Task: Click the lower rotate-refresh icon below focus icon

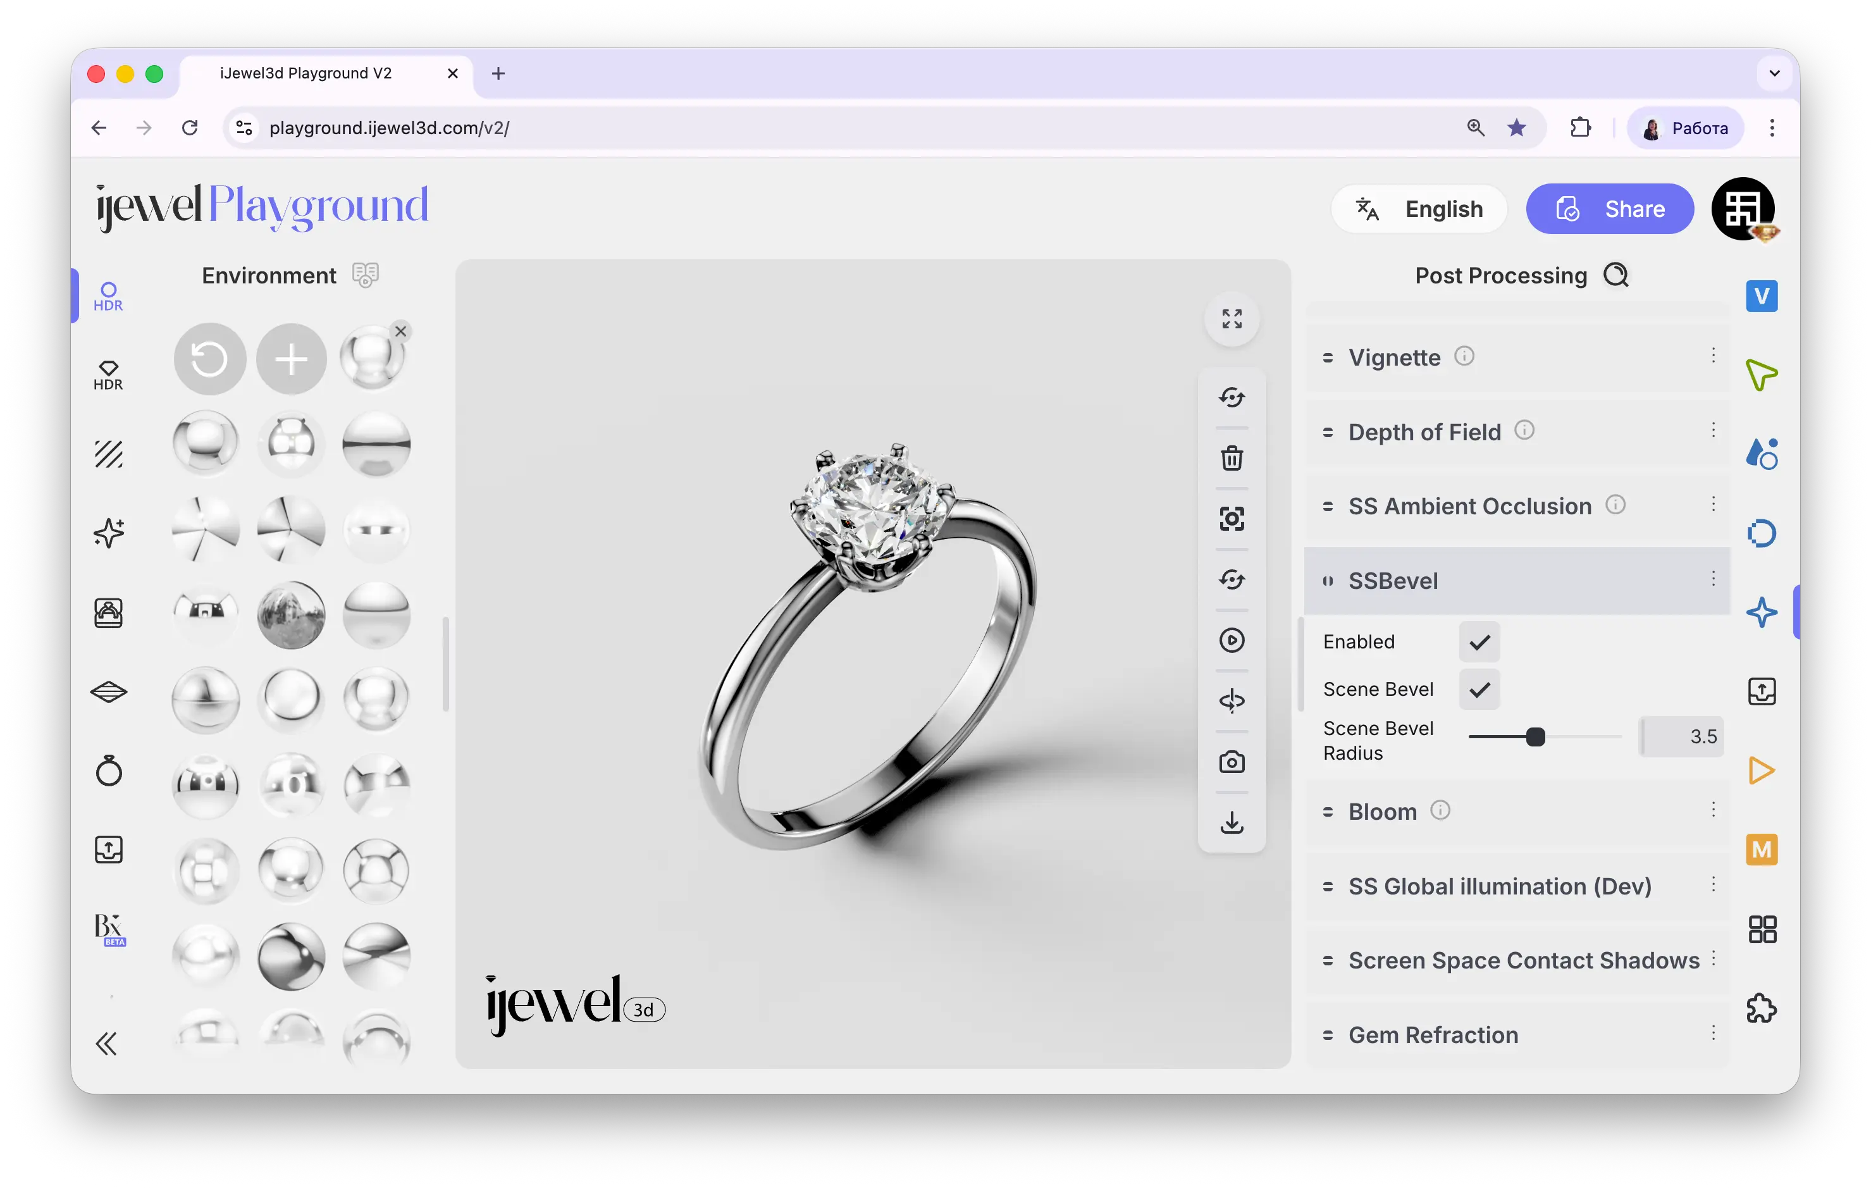Action: [x=1232, y=579]
